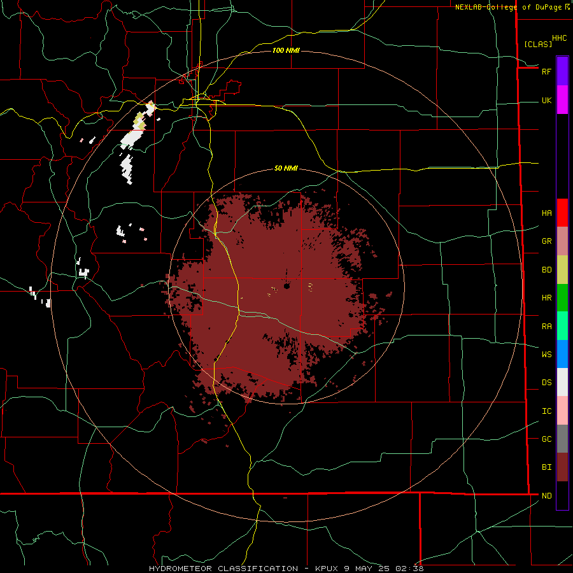Pick the RA light green legend swatch
This screenshot has height=573, width=573.
pos(562,326)
